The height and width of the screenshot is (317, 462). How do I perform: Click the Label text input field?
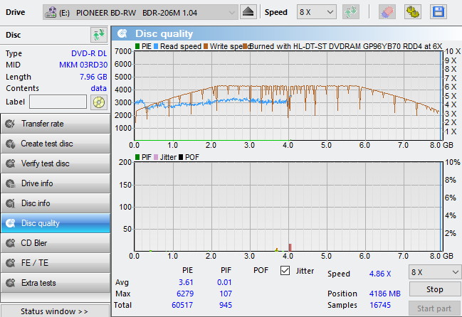point(58,102)
